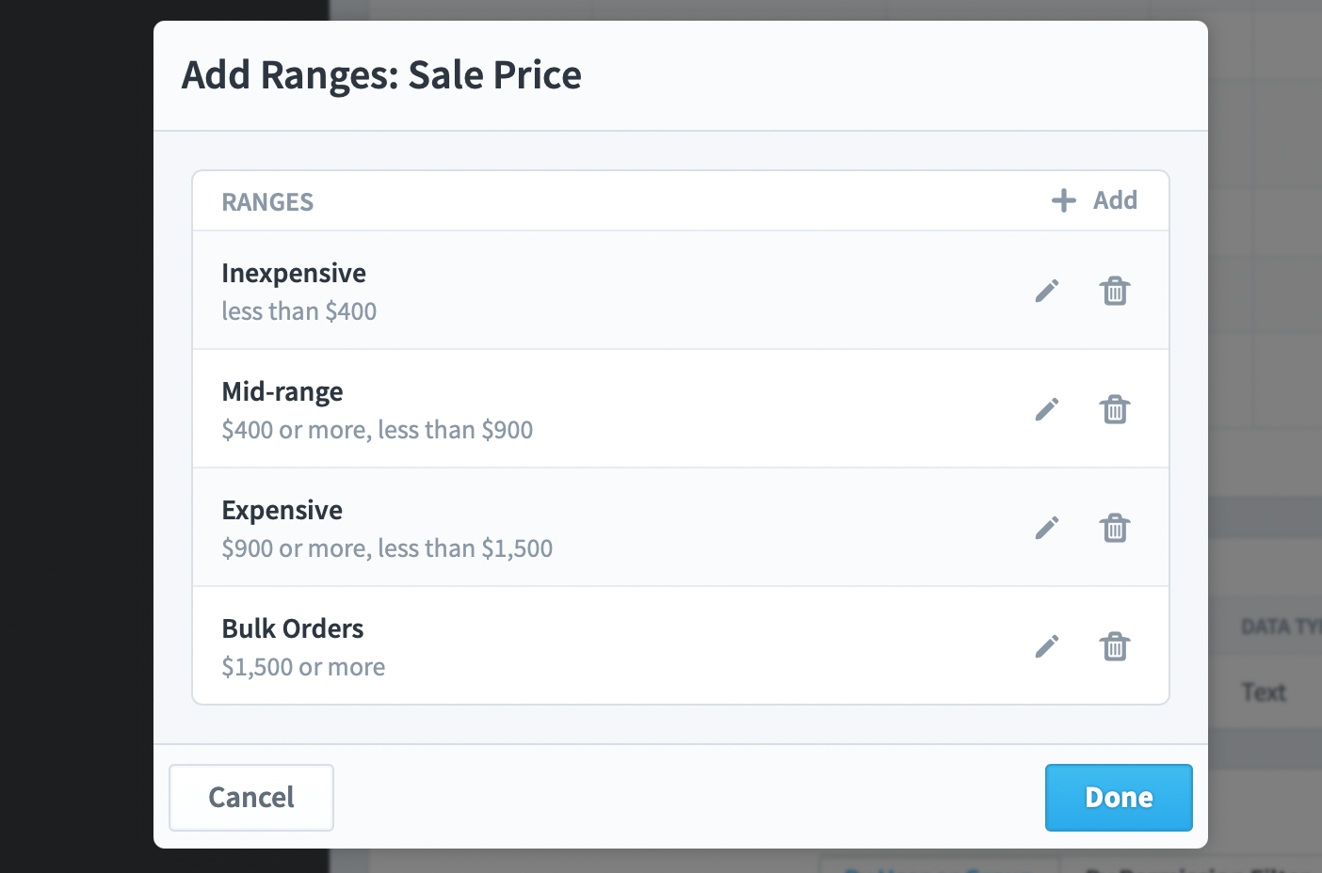Select the Expensive range name

coord(282,510)
